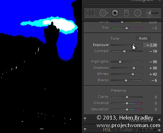The width and height of the screenshot is (163, 133).
Task: Click the Highlights slider handle
Action: tap(120, 62)
